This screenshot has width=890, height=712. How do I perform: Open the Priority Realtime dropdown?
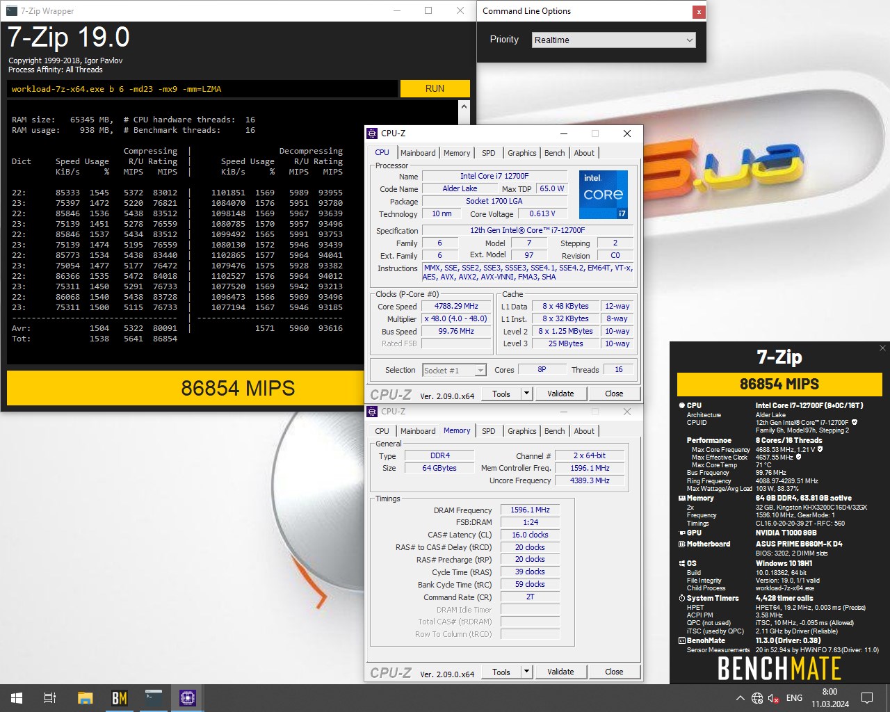click(x=614, y=40)
